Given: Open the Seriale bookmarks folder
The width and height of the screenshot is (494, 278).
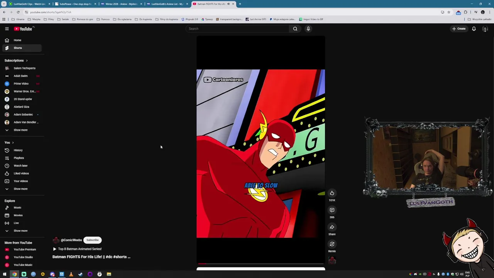Looking at the screenshot, I should click(x=63, y=19).
